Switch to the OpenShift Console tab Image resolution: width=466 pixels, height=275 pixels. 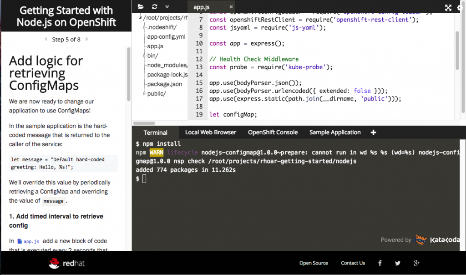(273, 132)
